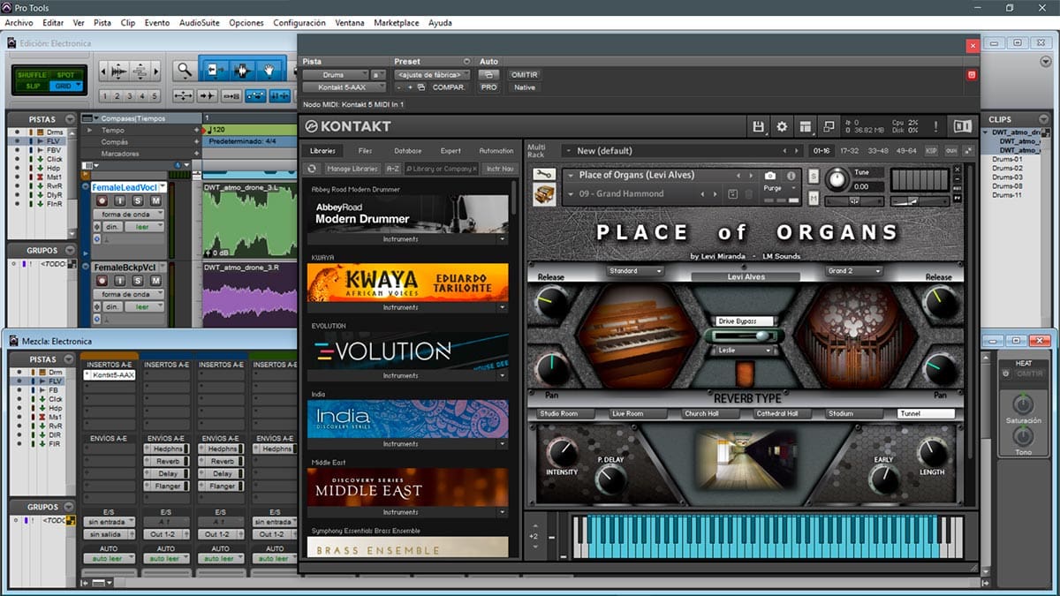Screen dimensions: 1060x596
Task: Open the instrument info icon
Action: [791, 176]
